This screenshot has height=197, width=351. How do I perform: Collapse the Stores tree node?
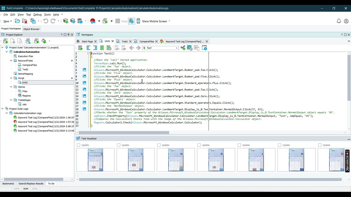[11, 87]
